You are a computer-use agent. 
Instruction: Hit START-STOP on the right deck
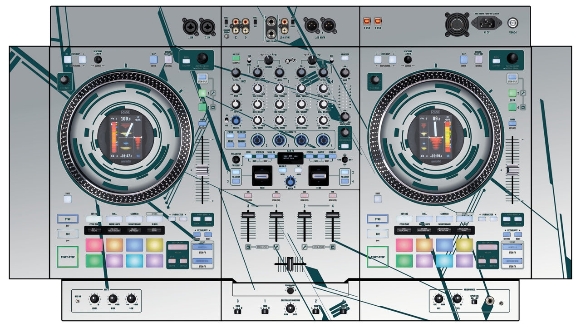378,257
